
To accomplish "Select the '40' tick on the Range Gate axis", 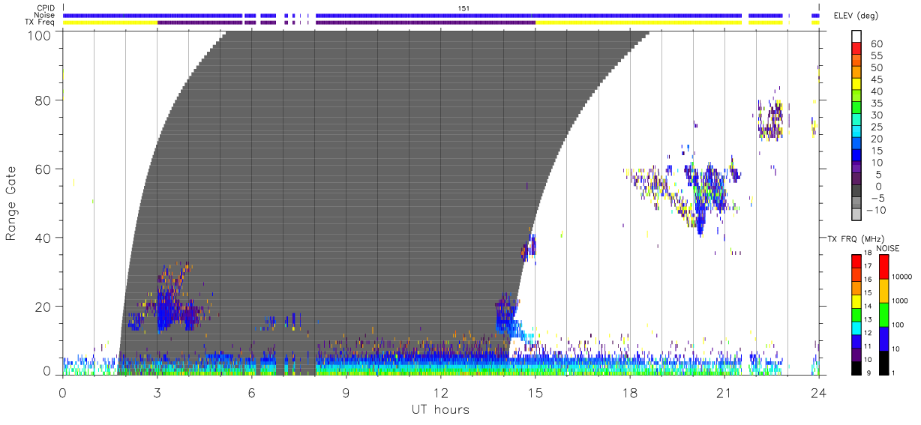I will [x=44, y=238].
